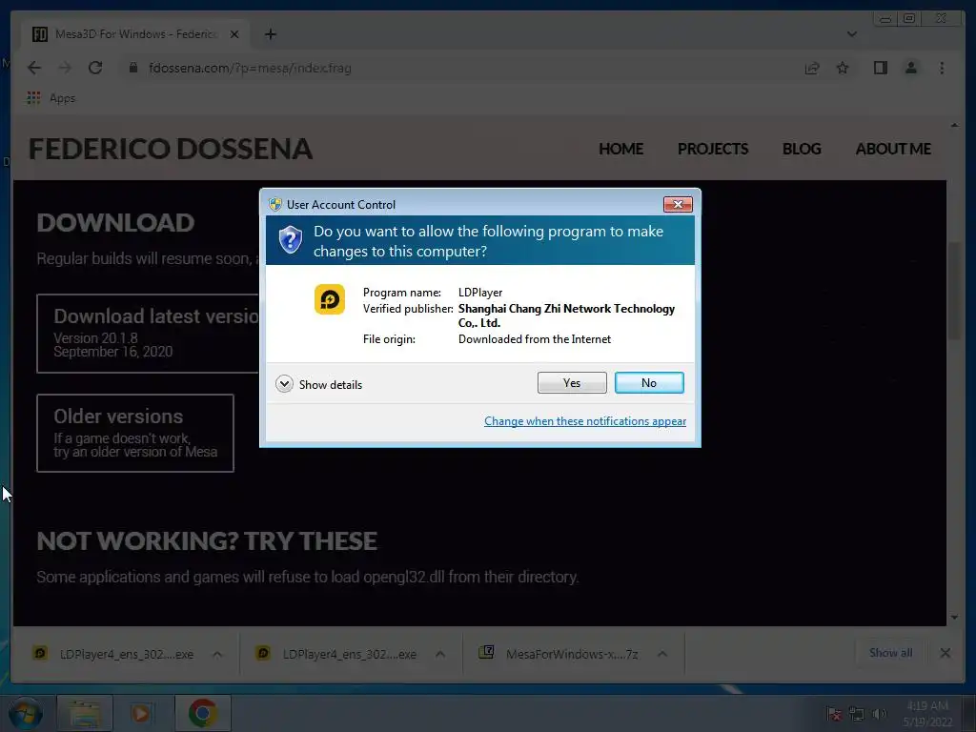Open Chrome profile avatar icon
Image resolution: width=976 pixels, height=732 pixels.
[910, 68]
